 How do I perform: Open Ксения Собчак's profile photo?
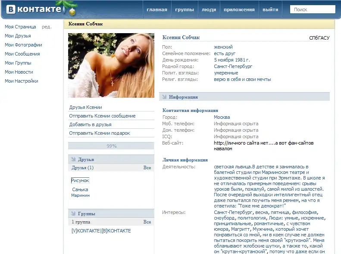click(x=111, y=65)
